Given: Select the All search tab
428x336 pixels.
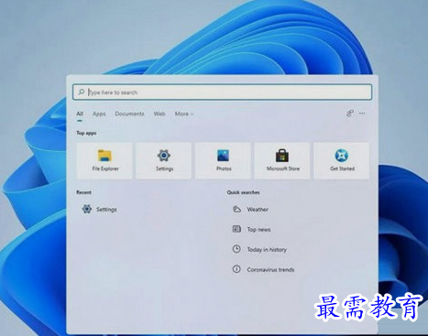Looking at the screenshot, I should point(80,114).
